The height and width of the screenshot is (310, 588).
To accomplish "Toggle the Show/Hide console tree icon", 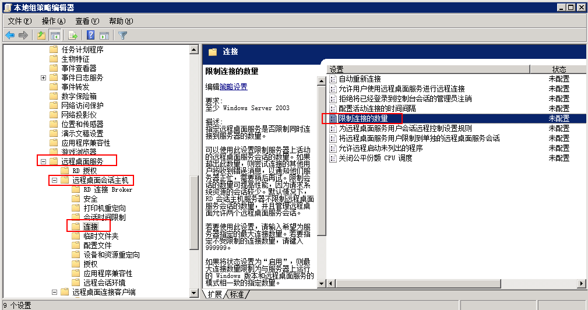I will pyautogui.click(x=55, y=35).
